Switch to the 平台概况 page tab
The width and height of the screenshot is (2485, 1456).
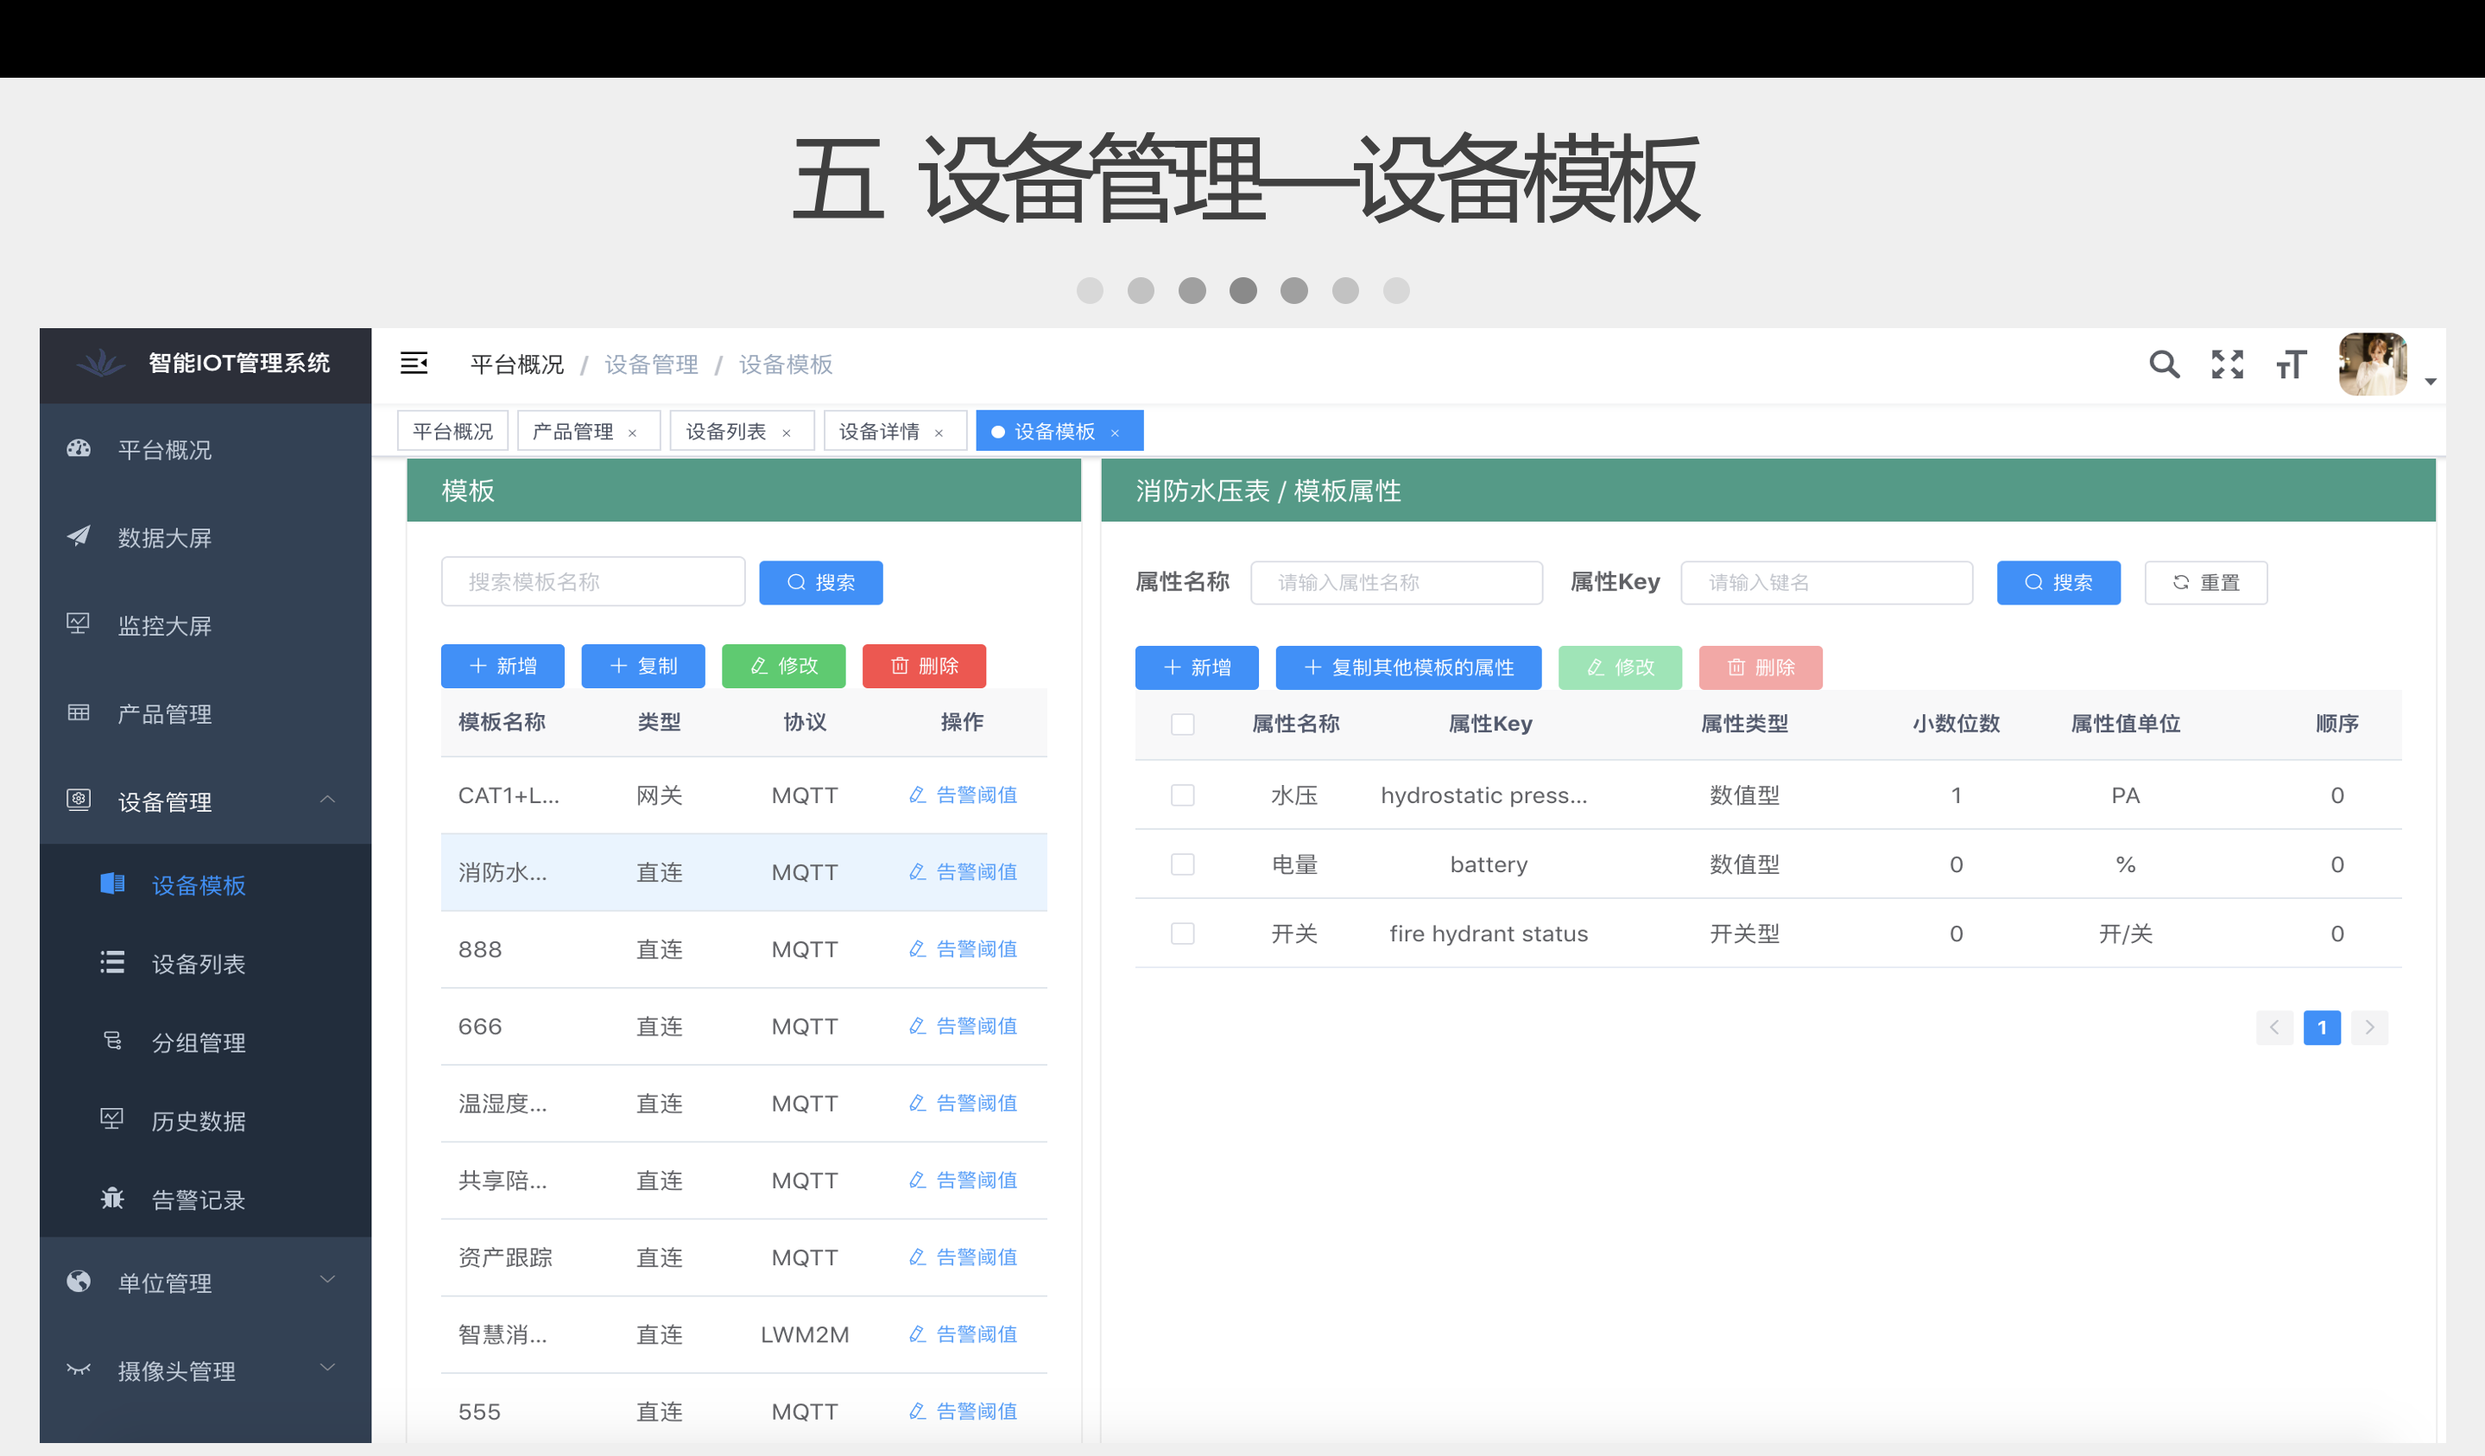tap(452, 431)
